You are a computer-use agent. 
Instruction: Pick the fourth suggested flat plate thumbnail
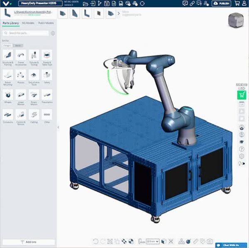(99, 14)
